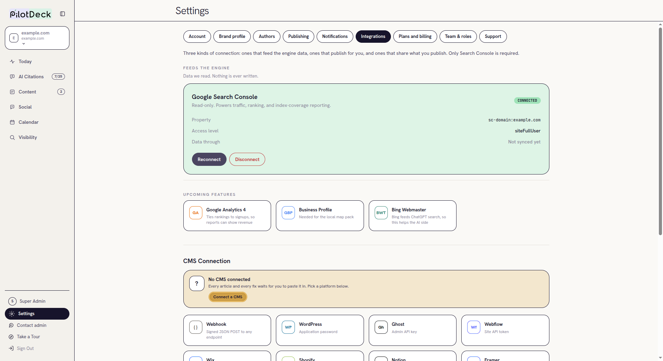The image size is (663, 361).
Task: Click the Visibility magnifier icon
Action: pyautogui.click(x=12, y=137)
